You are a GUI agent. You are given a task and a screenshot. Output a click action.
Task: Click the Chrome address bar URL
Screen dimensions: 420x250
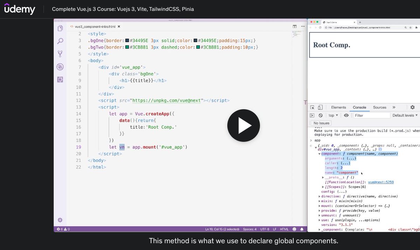pos(362,27)
